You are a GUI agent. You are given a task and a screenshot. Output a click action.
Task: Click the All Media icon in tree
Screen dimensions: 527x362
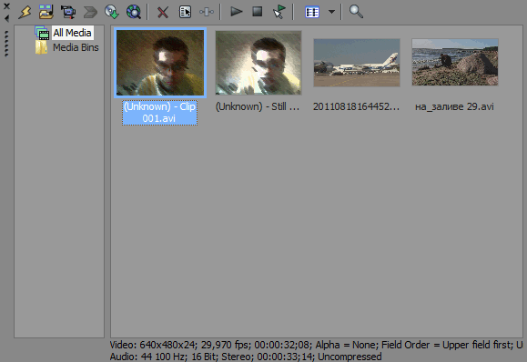(x=42, y=33)
